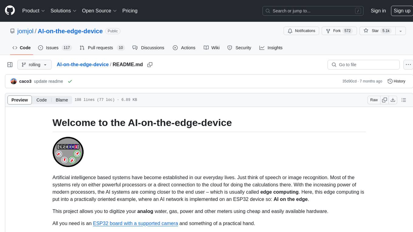Viewport: 413px width, 232px height.
Task: Click the Star count 5.1k
Action: click(x=386, y=31)
